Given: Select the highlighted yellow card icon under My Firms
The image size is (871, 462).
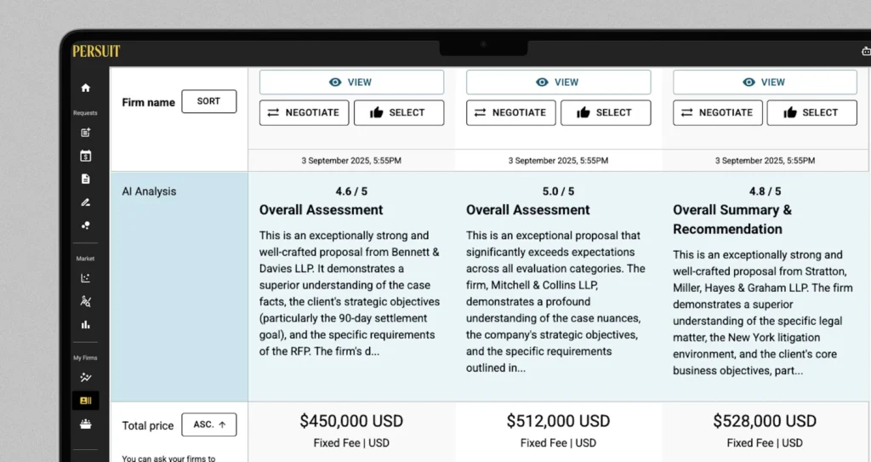Looking at the screenshot, I should pos(85,400).
